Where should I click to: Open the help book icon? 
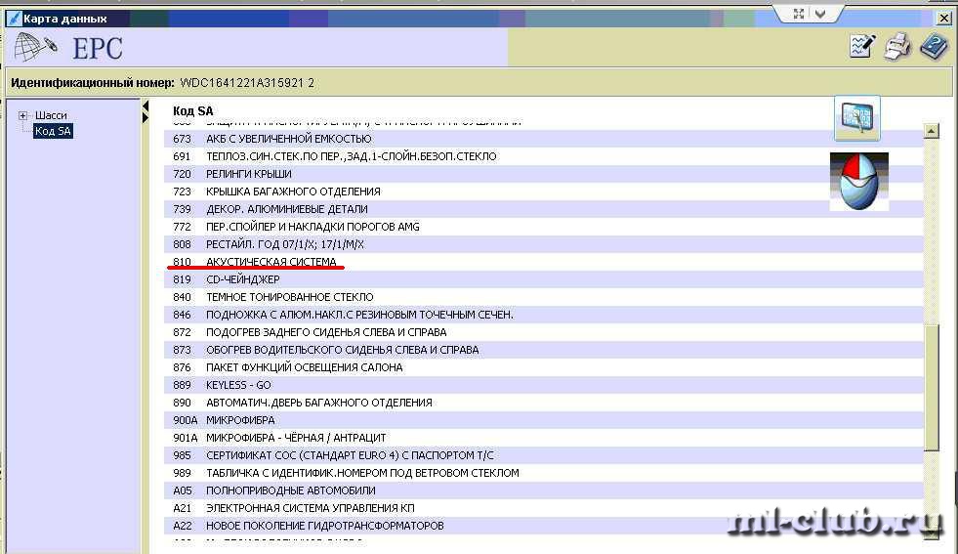935,47
